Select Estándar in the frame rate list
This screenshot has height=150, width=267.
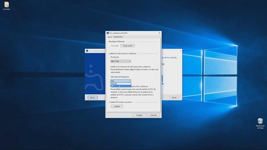click(121, 84)
